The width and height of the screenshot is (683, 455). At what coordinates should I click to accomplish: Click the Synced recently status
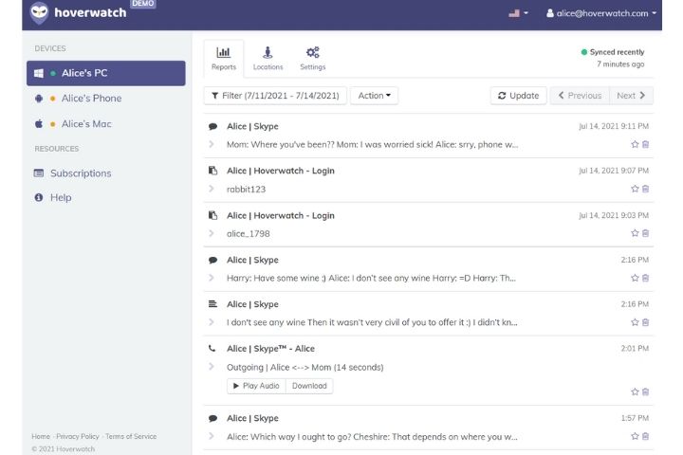[613, 52]
